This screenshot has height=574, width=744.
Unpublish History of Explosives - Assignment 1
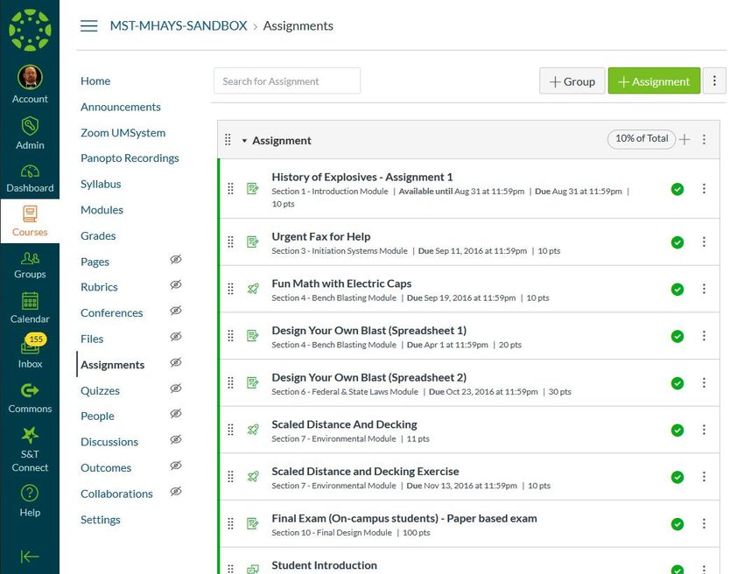[x=677, y=189]
